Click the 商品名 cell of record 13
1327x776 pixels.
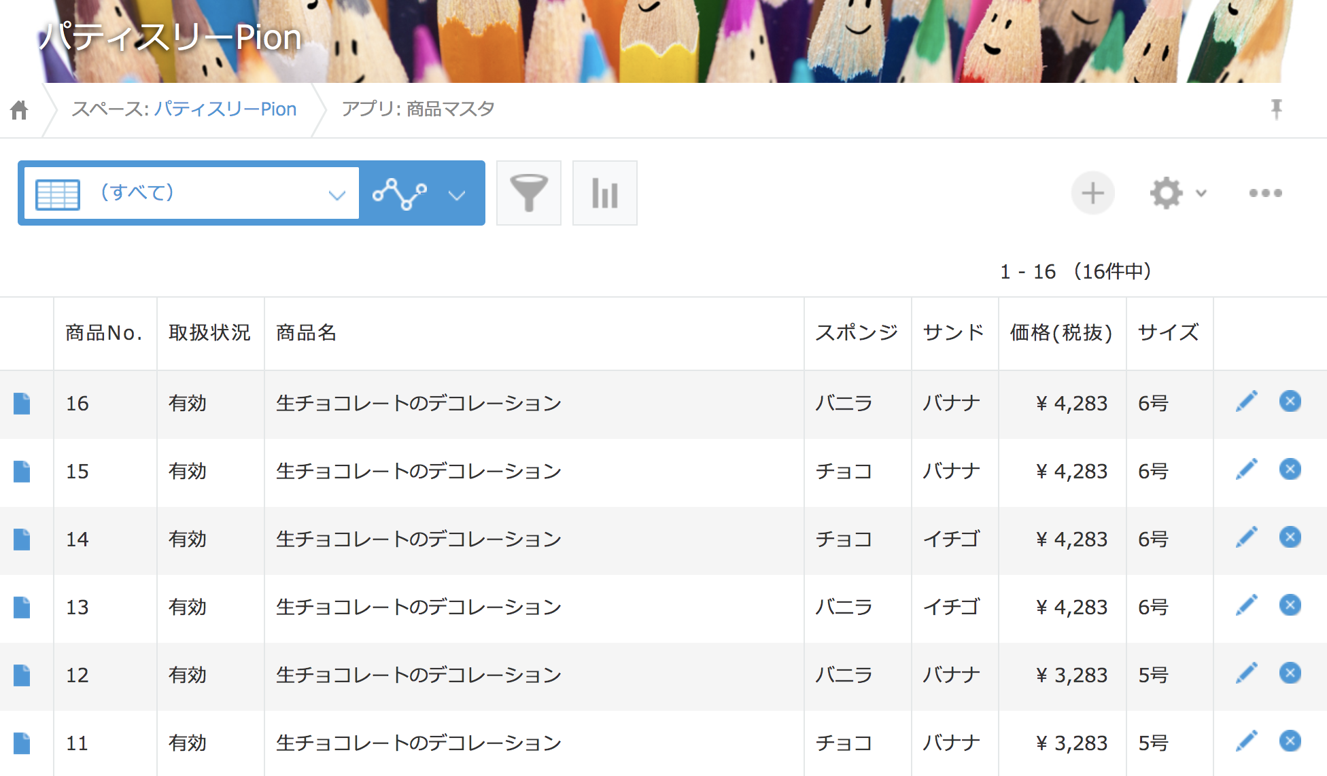[x=418, y=607]
